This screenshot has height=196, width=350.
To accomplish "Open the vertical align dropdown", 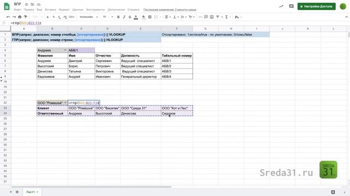I will 176,17.
